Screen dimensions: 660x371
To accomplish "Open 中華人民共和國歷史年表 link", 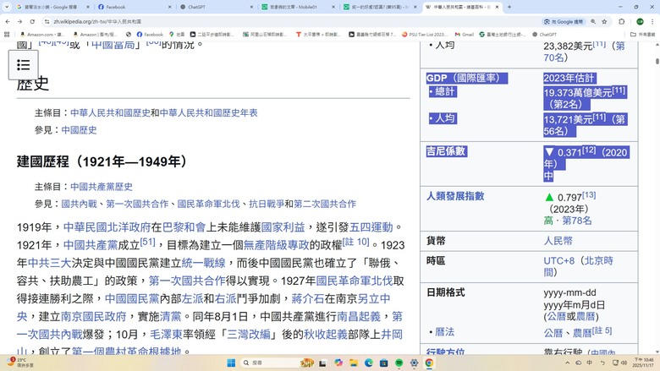I will click(209, 112).
